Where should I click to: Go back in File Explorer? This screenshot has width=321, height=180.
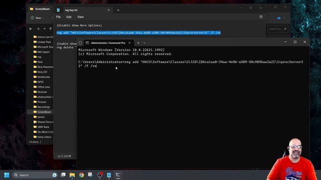coord(31,29)
